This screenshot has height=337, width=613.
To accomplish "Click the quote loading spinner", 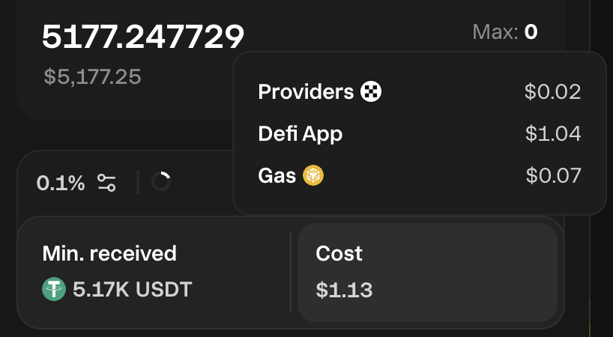I will [161, 182].
